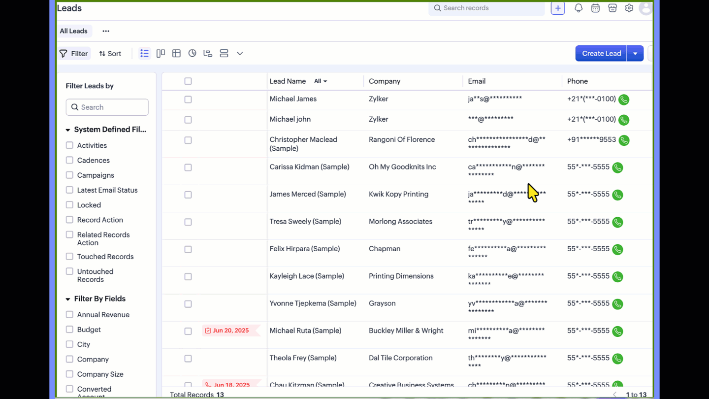
Task: Open the notifications bell
Action: [x=579, y=8]
